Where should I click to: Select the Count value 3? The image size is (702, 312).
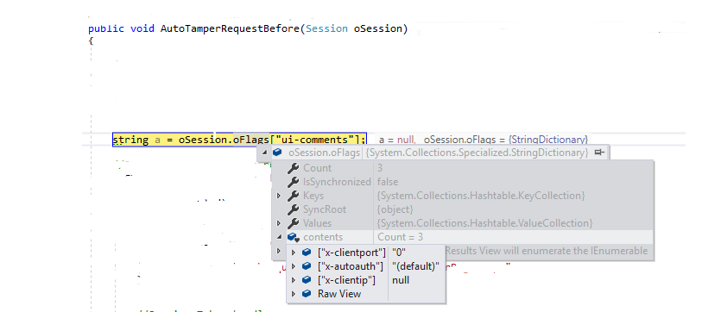tap(380, 168)
